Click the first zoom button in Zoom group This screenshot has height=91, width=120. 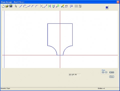point(103,72)
